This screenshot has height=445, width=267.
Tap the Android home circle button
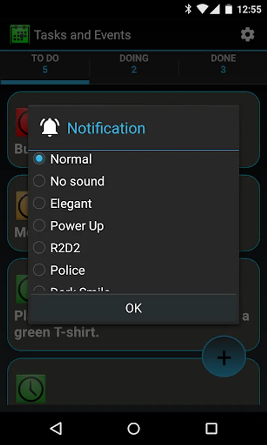click(x=133, y=429)
